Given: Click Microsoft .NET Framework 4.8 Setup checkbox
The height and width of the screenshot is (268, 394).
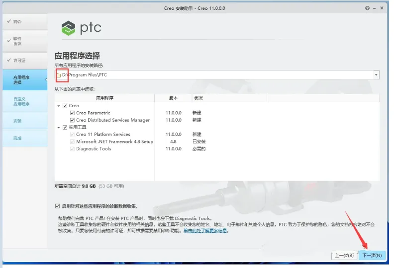Looking at the screenshot, I should point(72,141).
